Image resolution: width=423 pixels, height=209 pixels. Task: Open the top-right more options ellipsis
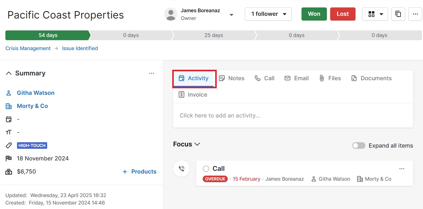point(415,14)
